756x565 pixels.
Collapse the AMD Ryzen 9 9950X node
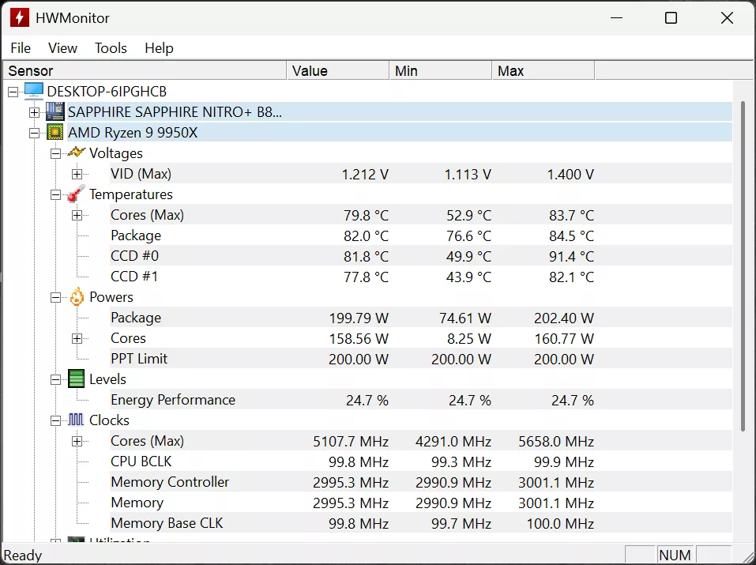coord(34,134)
